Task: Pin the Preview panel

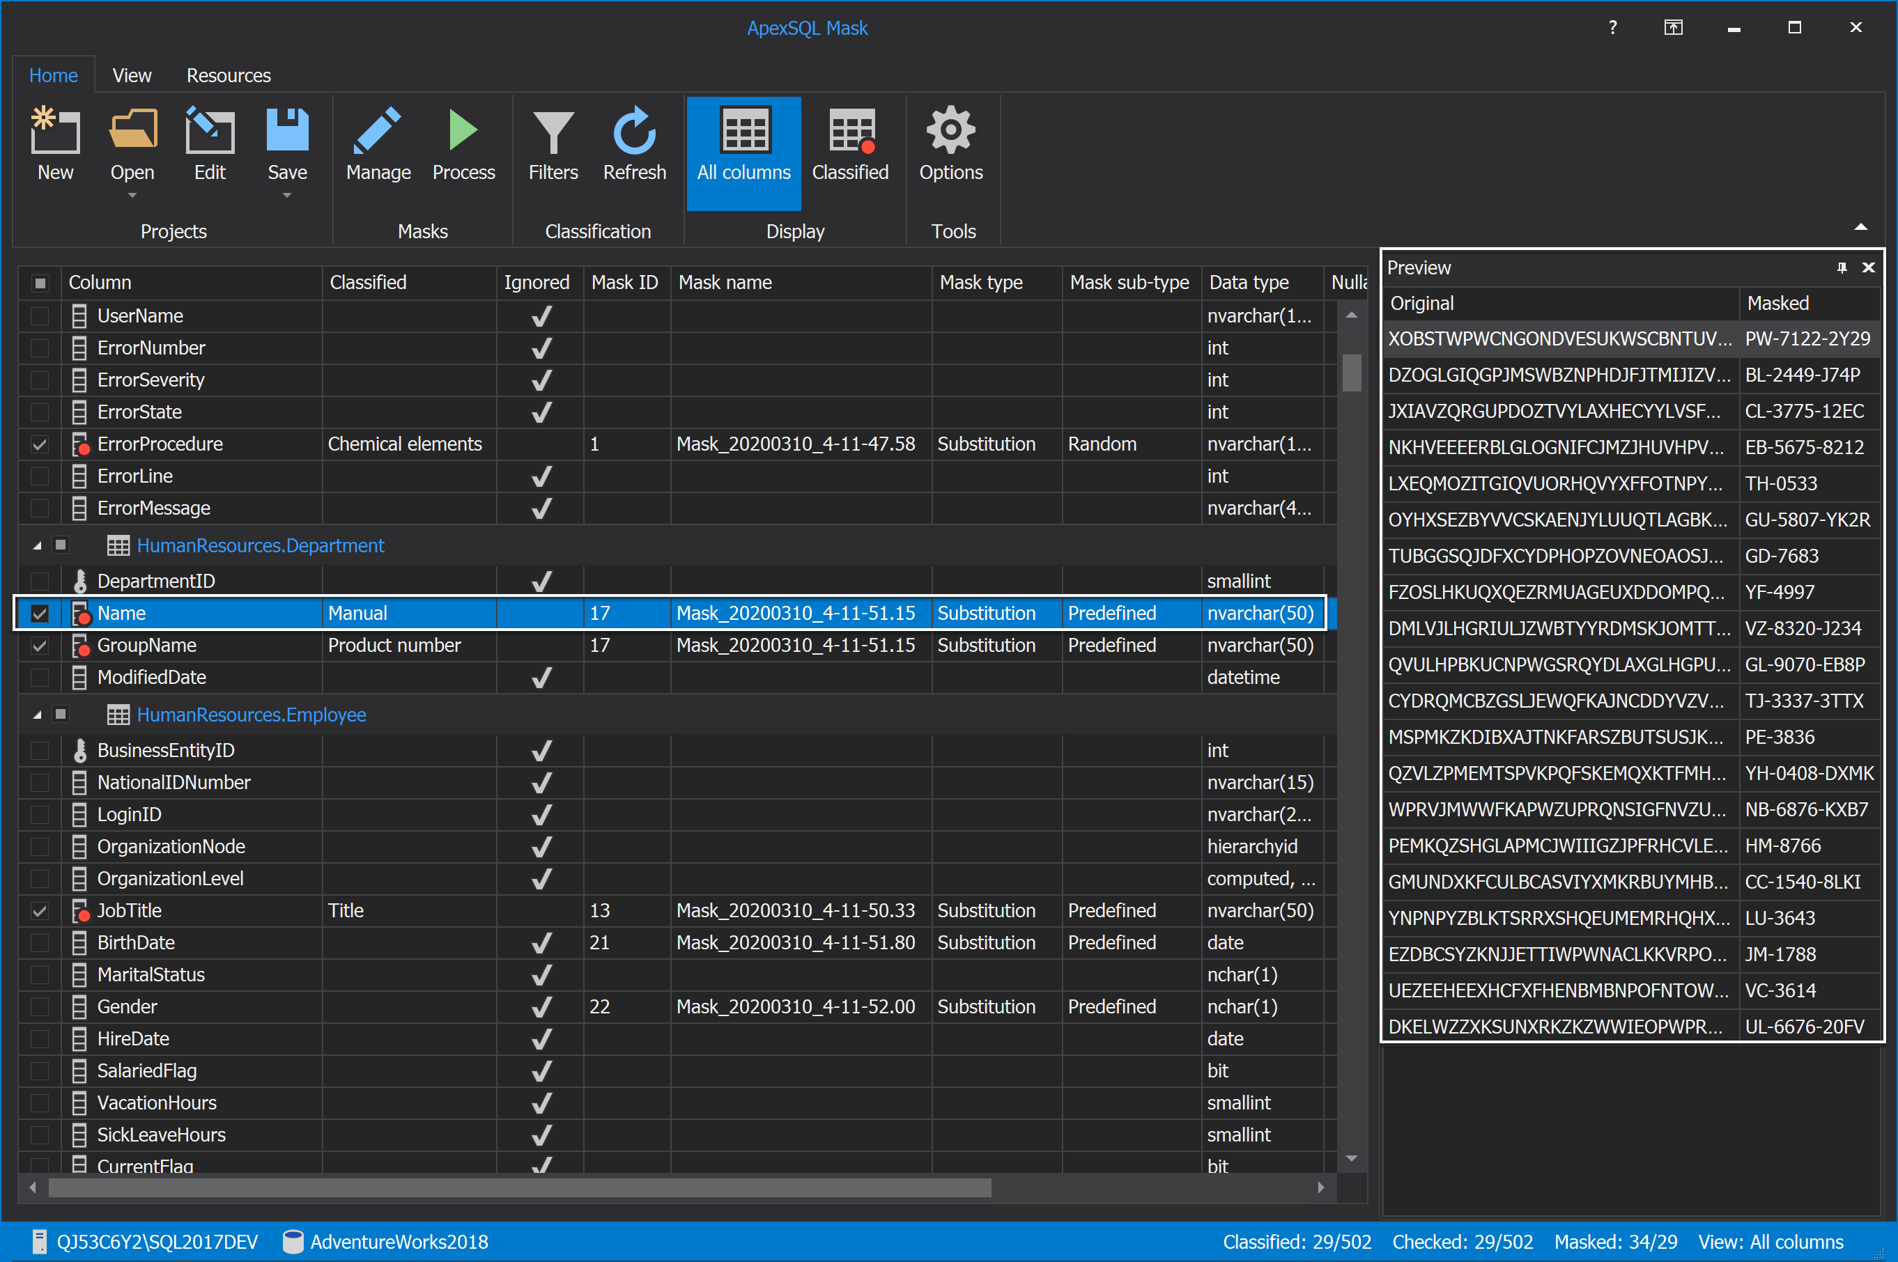Action: (1842, 267)
